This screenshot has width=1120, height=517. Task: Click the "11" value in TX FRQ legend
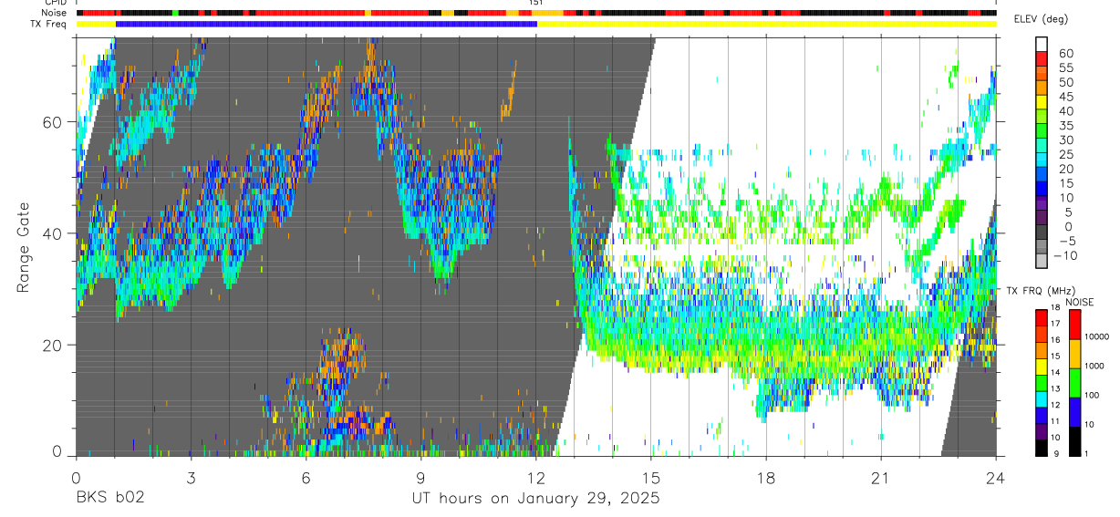pyautogui.click(x=1057, y=421)
